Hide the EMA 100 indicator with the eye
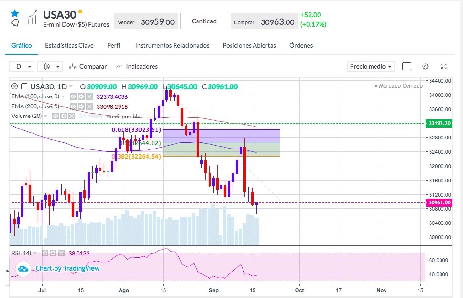Image resolution: width=463 pixels, height=298 pixels. pyautogui.click(x=73, y=96)
